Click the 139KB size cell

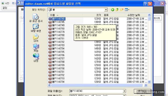click(97, 42)
